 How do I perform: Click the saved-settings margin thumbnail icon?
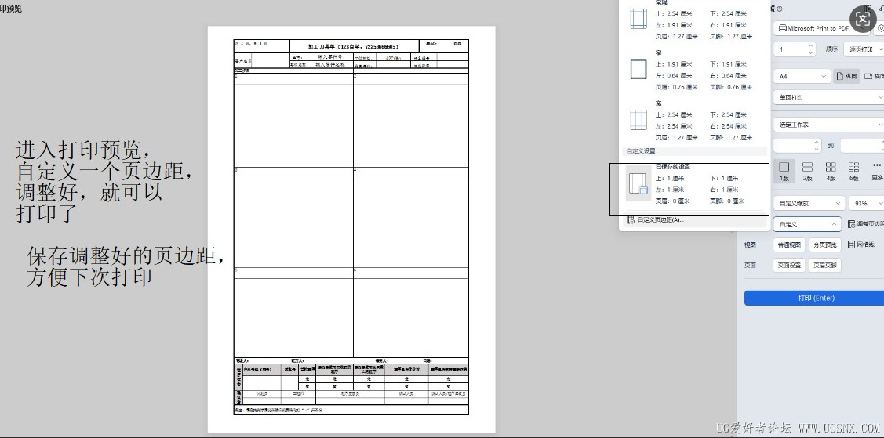coord(638,183)
